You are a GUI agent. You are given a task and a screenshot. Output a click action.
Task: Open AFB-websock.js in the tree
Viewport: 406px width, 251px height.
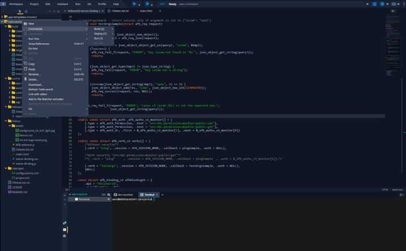point(25,145)
